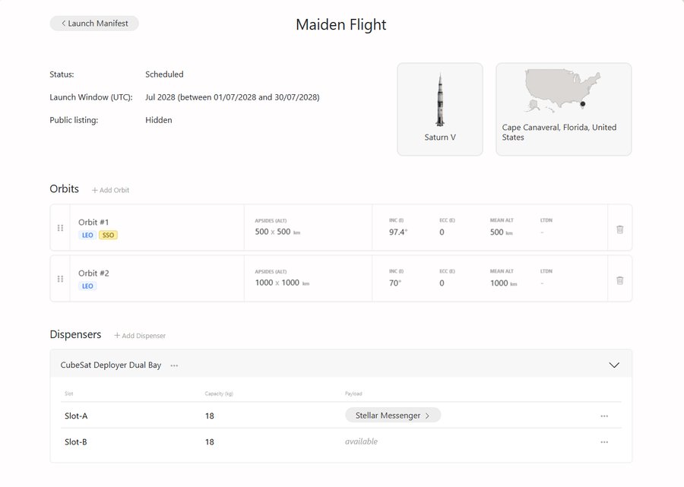Open the Slot-A row options menu
The height and width of the screenshot is (487, 684).
point(604,416)
